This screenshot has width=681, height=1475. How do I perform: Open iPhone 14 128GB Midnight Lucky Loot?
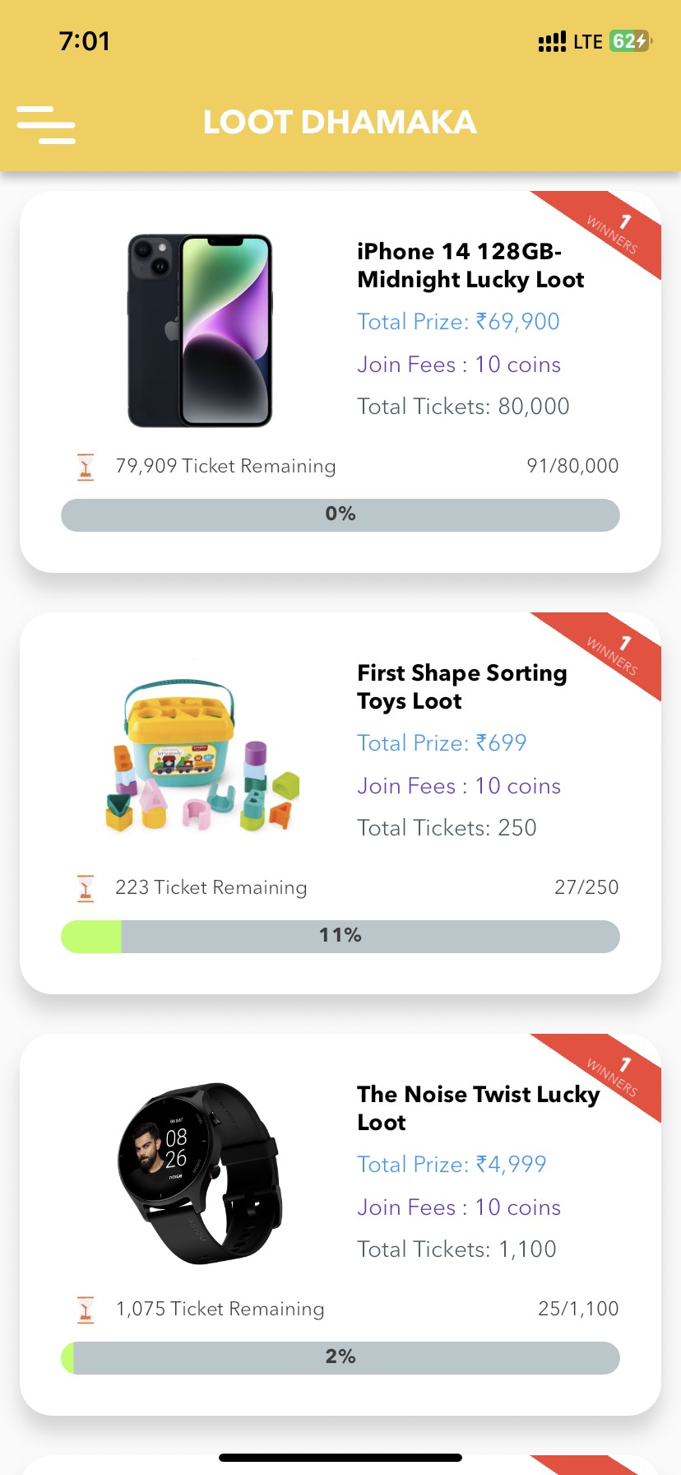(470, 265)
